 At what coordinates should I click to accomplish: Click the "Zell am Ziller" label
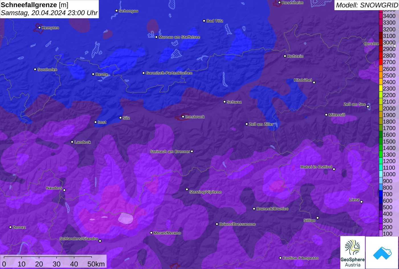point(261,124)
